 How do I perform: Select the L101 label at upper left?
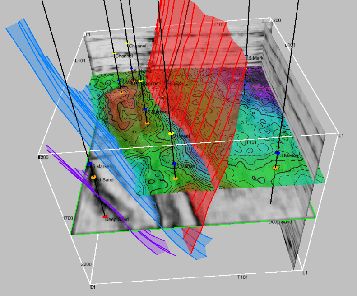point(80,60)
